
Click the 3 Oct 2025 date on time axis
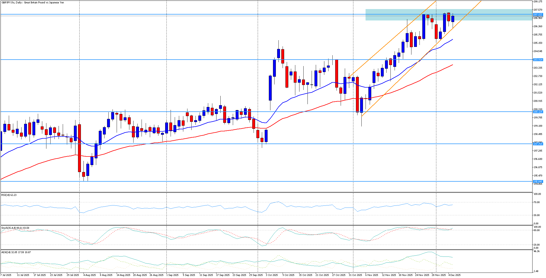click(x=271, y=275)
